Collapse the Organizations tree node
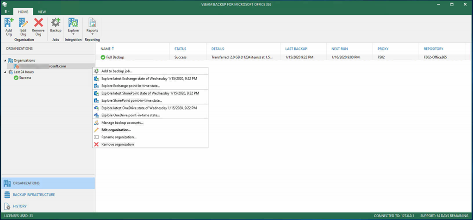 click(5, 61)
